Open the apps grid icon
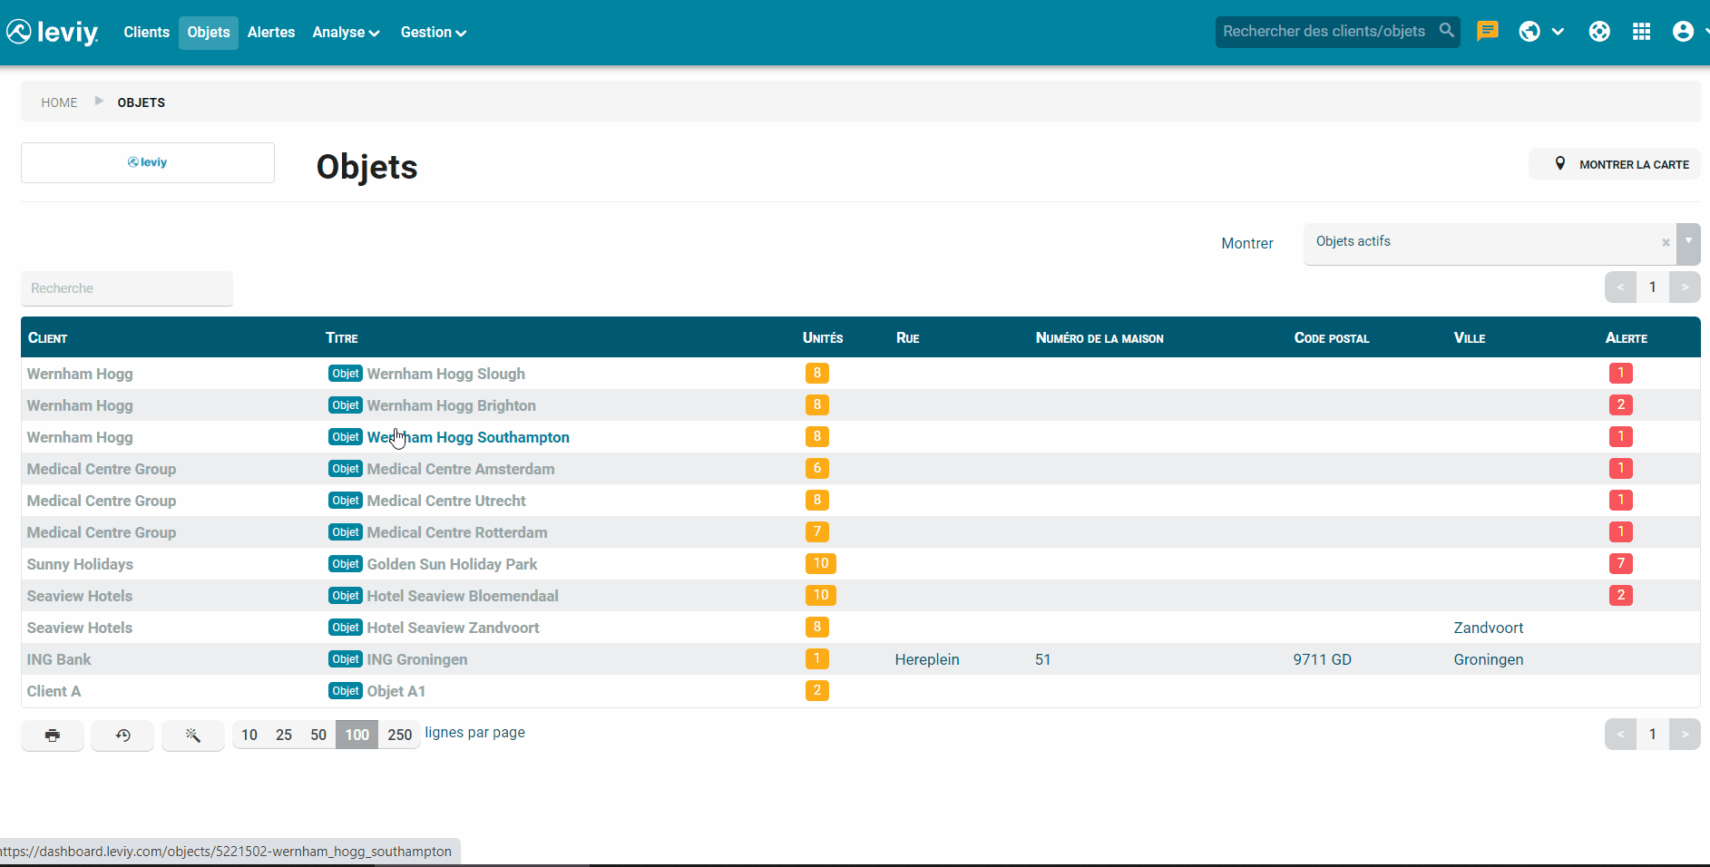This screenshot has height=867, width=1710. tap(1641, 32)
